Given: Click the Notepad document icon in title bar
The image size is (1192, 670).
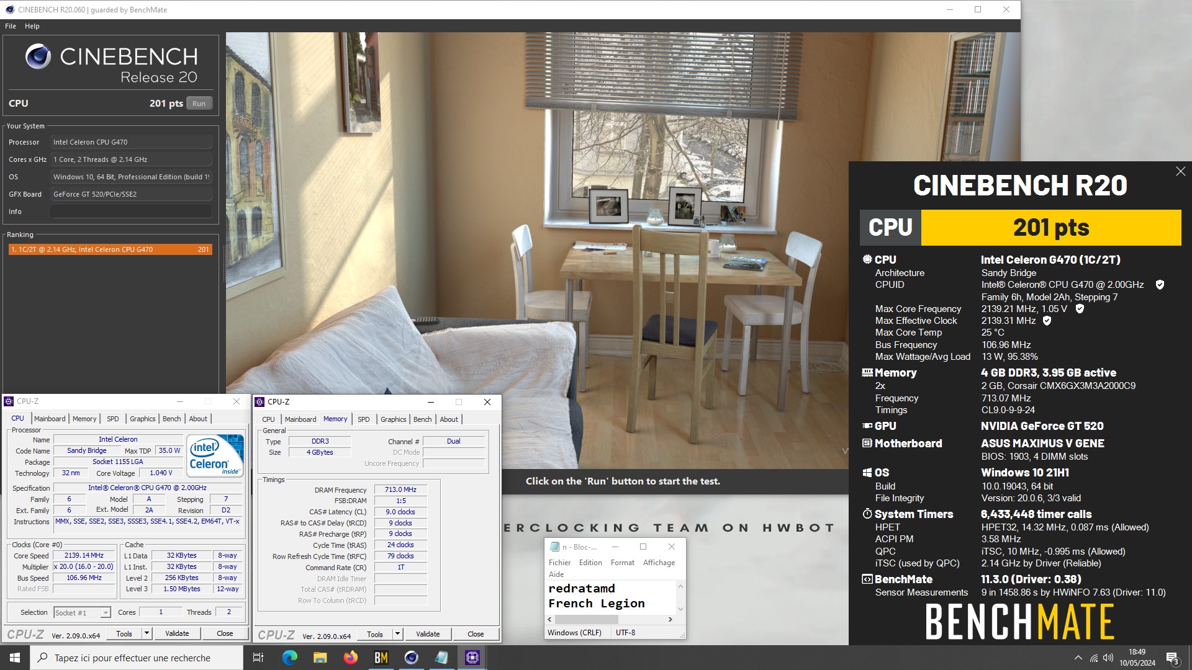Looking at the screenshot, I should point(554,547).
